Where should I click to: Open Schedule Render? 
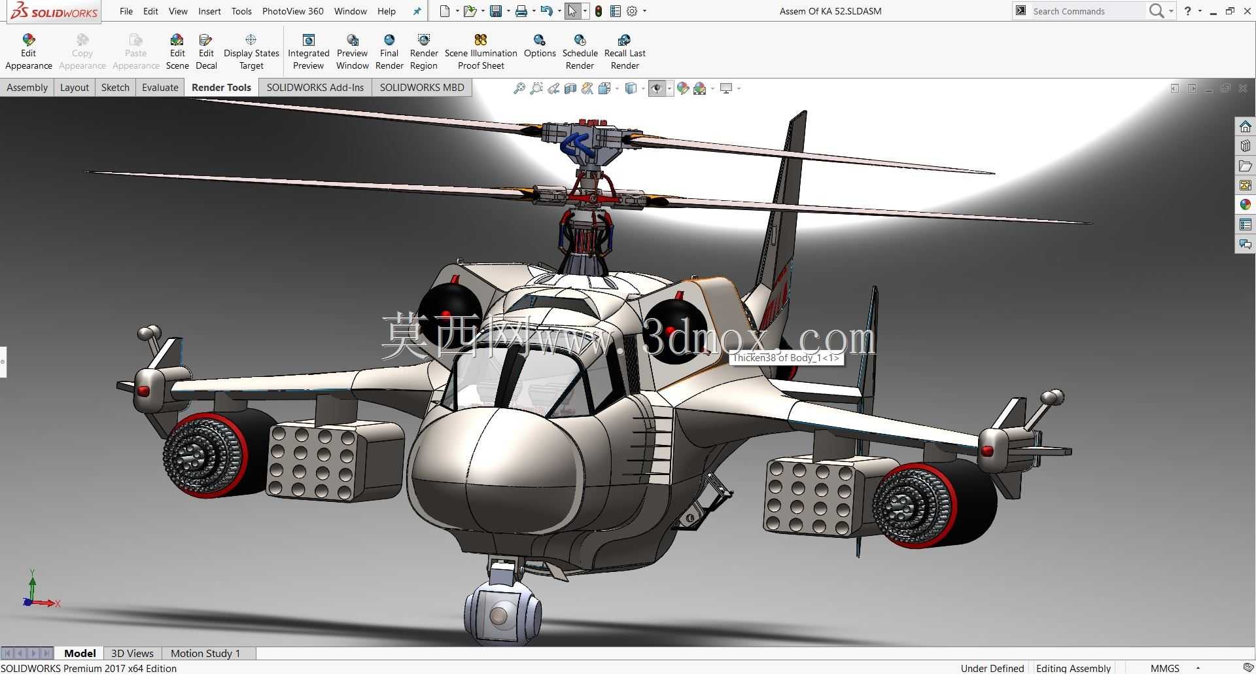click(580, 52)
